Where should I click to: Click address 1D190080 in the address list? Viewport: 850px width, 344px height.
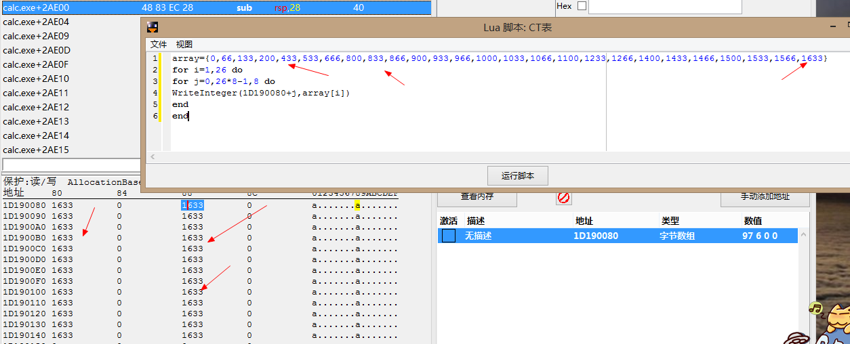pos(596,236)
